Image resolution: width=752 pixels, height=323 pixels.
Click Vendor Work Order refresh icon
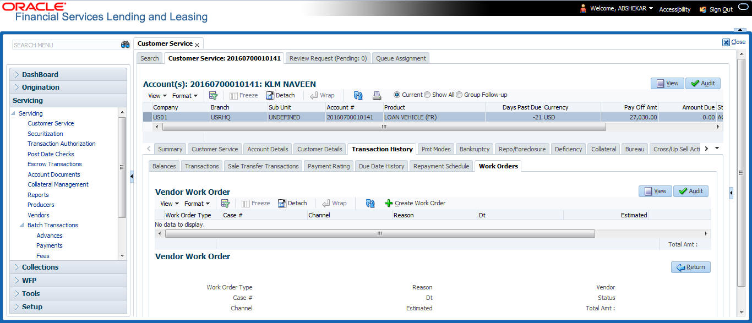coord(370,203)
